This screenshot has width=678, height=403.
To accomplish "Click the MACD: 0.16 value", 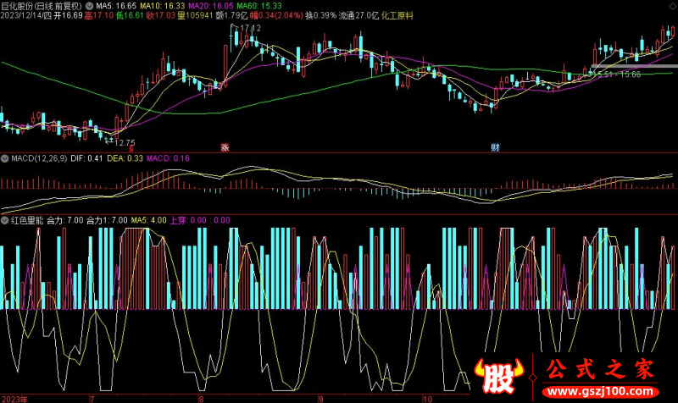I will click(x=168, y=158).
